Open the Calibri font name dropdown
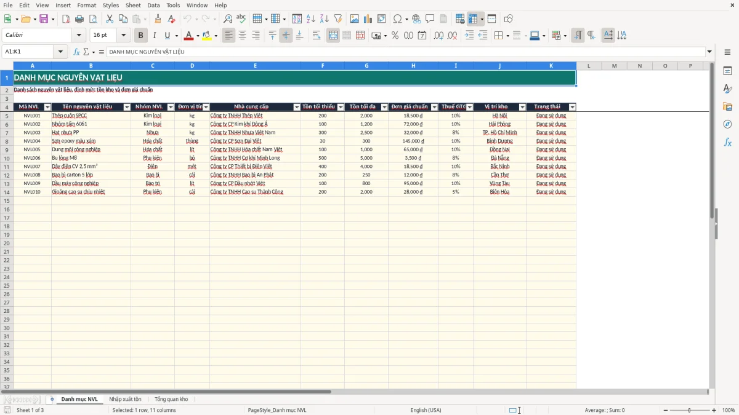Image resolution: width=739 pixels, height=415 pixels. [x=79, y=36]
